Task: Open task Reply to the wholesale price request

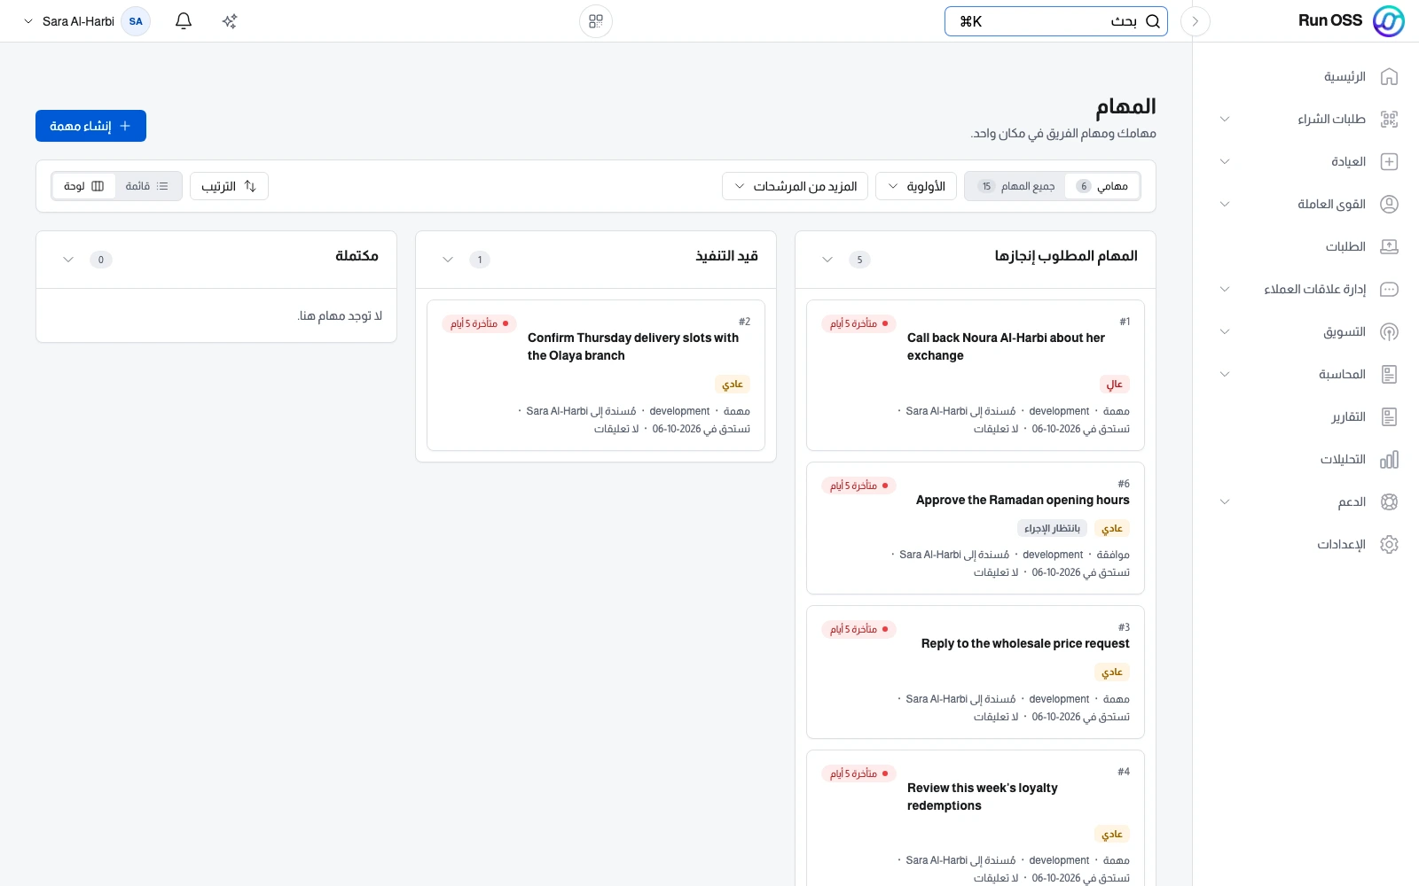Action: (x=1025, y=643)
